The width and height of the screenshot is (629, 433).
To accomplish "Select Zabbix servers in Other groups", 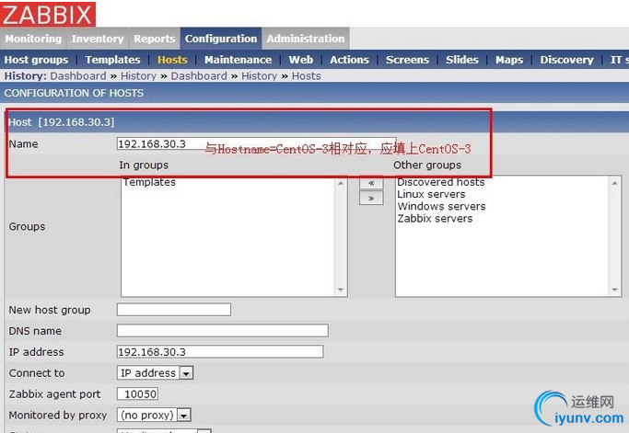I will [x=435, y=218].
